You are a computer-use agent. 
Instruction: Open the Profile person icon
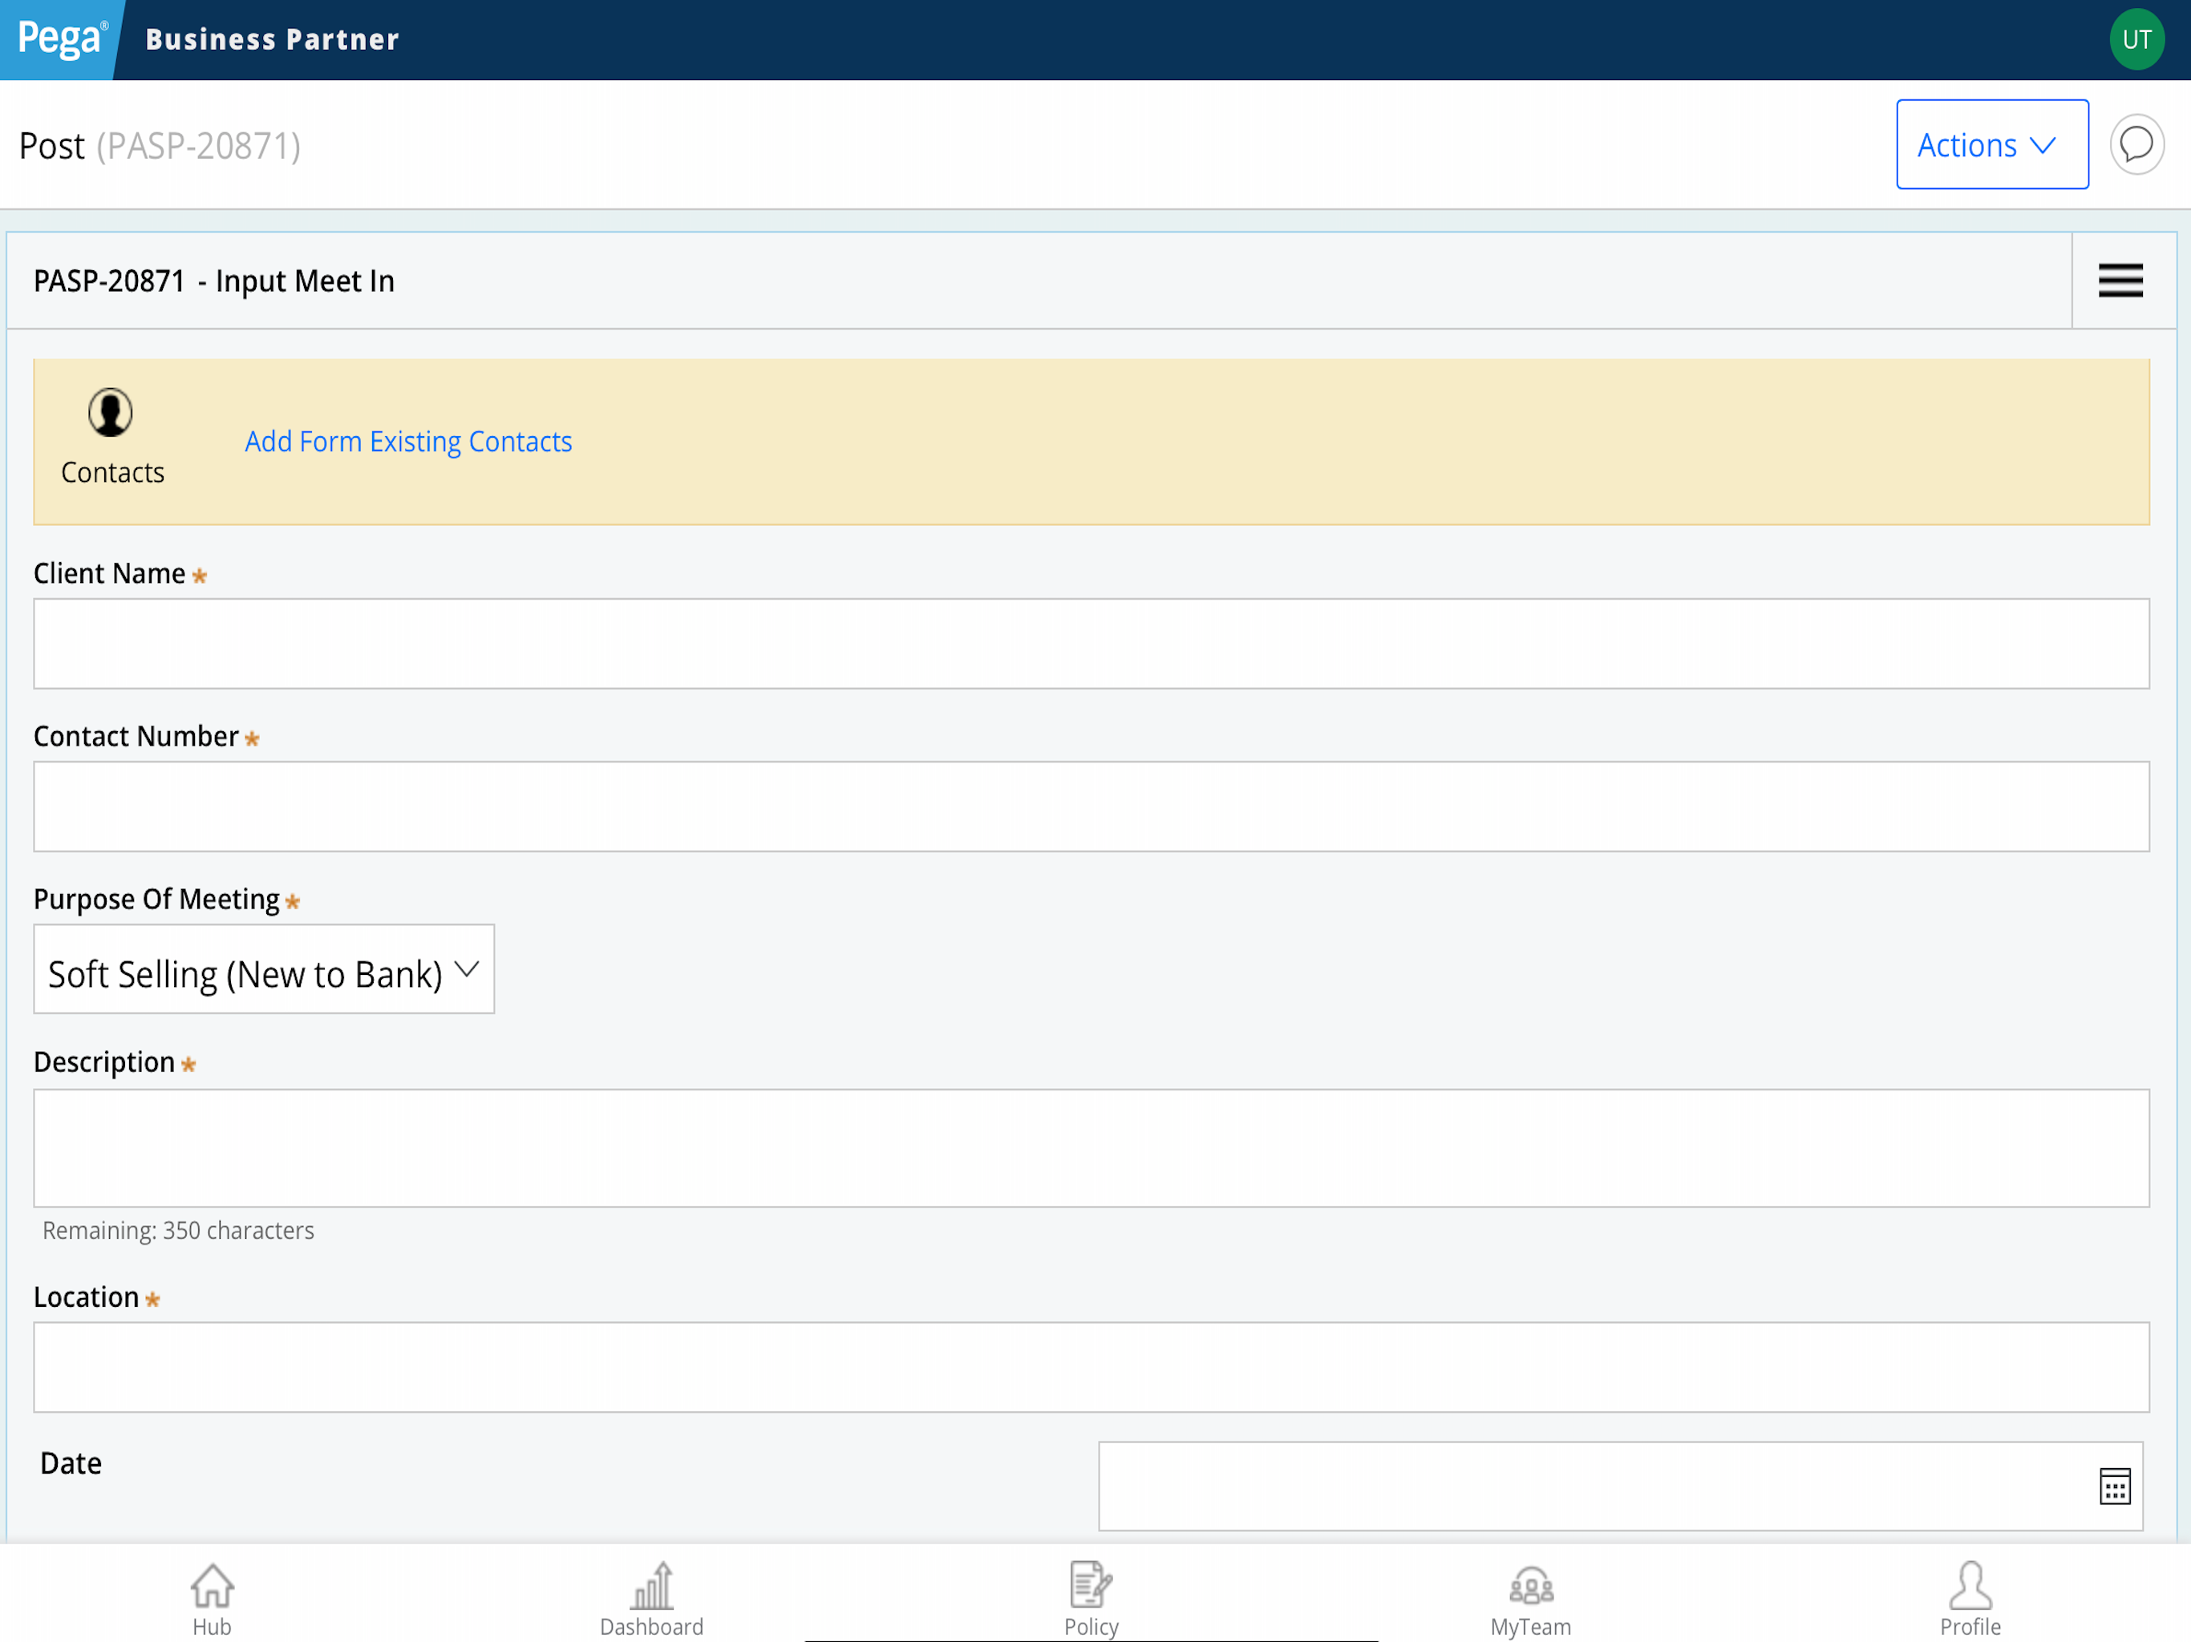pos(1970,1586)
